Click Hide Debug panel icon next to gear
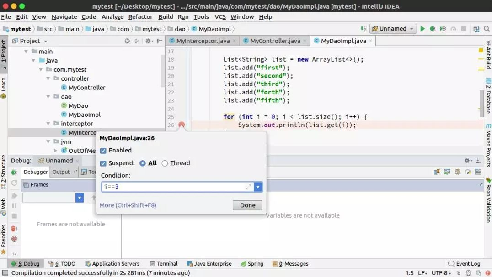 coord(478,161)
